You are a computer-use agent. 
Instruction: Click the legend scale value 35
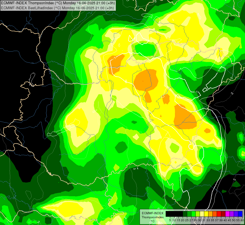coord(212,220)
